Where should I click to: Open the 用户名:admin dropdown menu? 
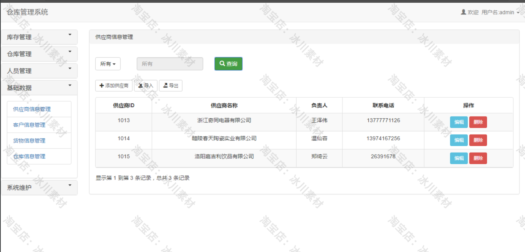500,12
